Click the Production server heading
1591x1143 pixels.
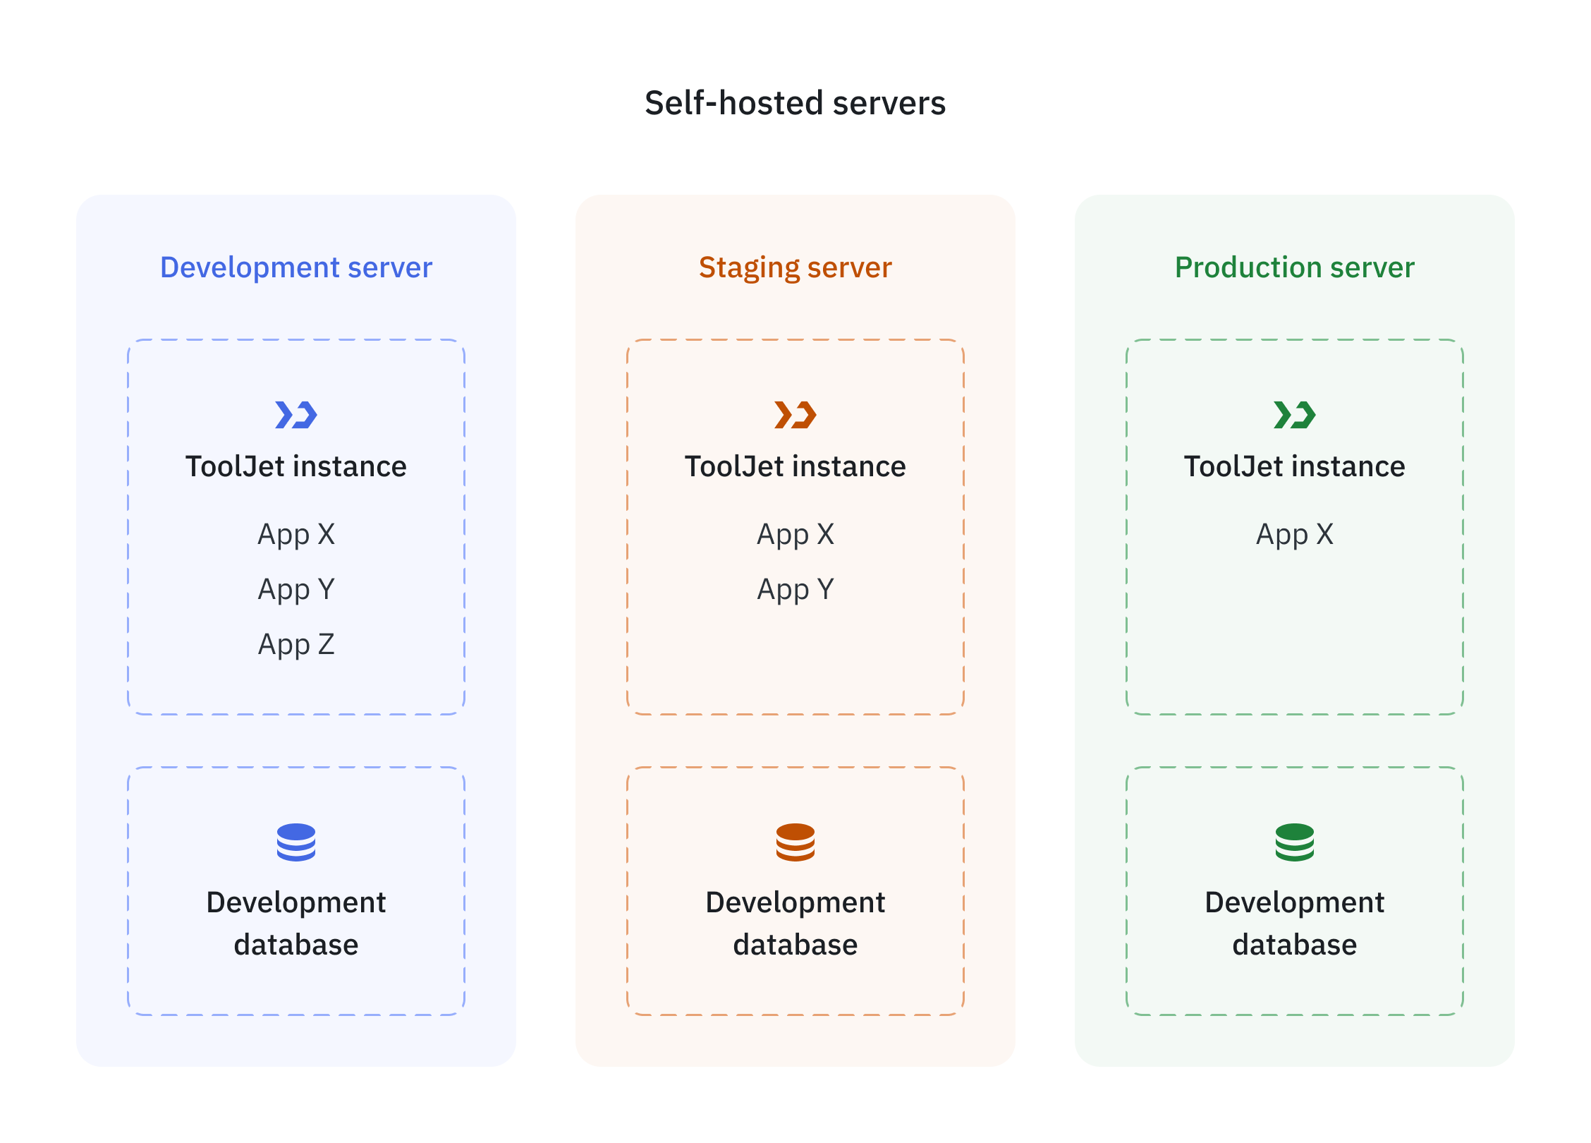tap(1295, 267)
